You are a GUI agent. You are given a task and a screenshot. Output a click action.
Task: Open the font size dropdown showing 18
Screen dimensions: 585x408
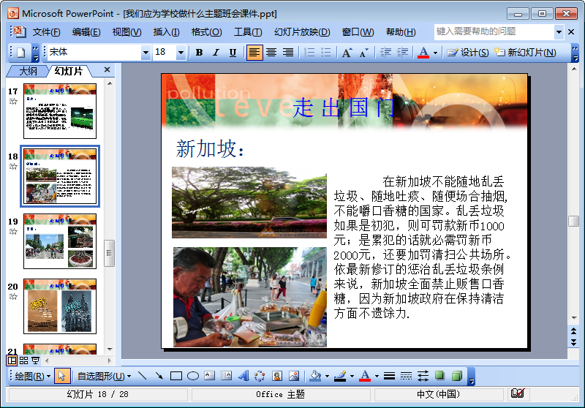pyautogui.click(x=181, y=53)
